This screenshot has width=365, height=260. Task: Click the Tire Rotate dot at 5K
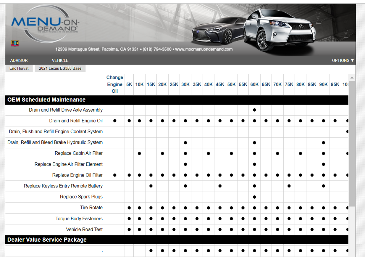point(129,208)
